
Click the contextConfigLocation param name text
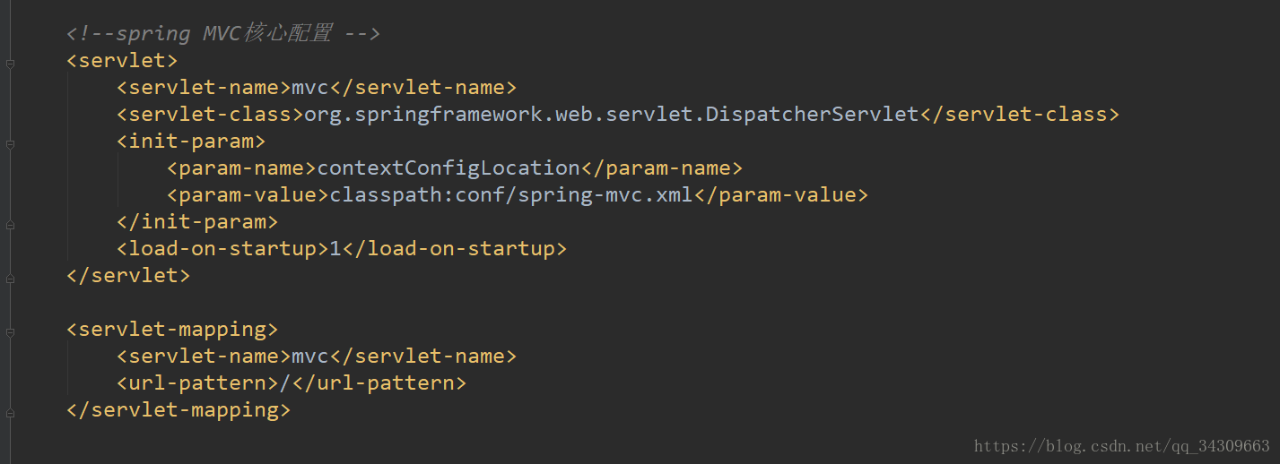pyautogui.click(x=448, y=168)
